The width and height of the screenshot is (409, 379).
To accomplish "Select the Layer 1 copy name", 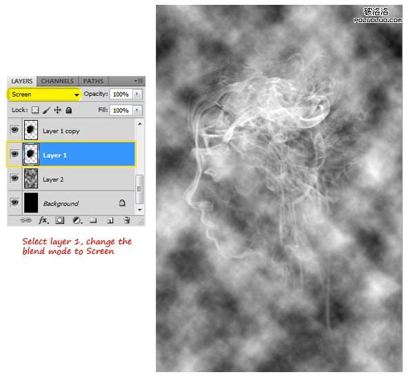I will (61, 131).
